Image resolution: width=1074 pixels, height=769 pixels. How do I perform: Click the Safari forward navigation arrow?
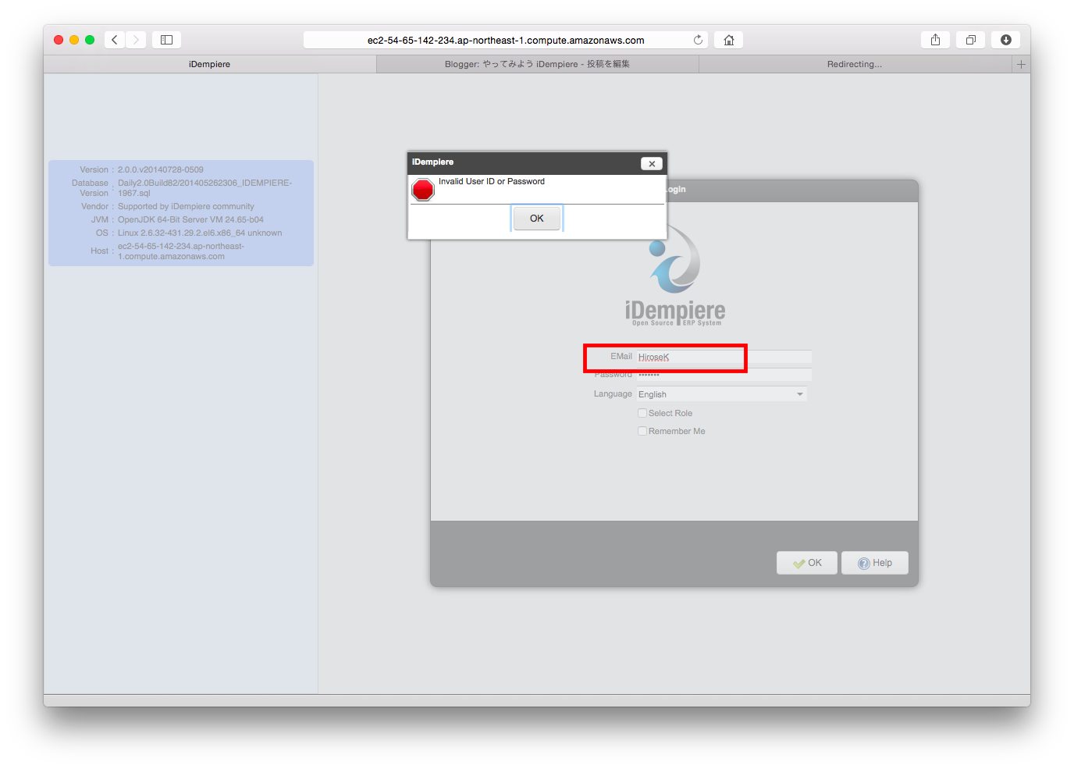point(136,40)
